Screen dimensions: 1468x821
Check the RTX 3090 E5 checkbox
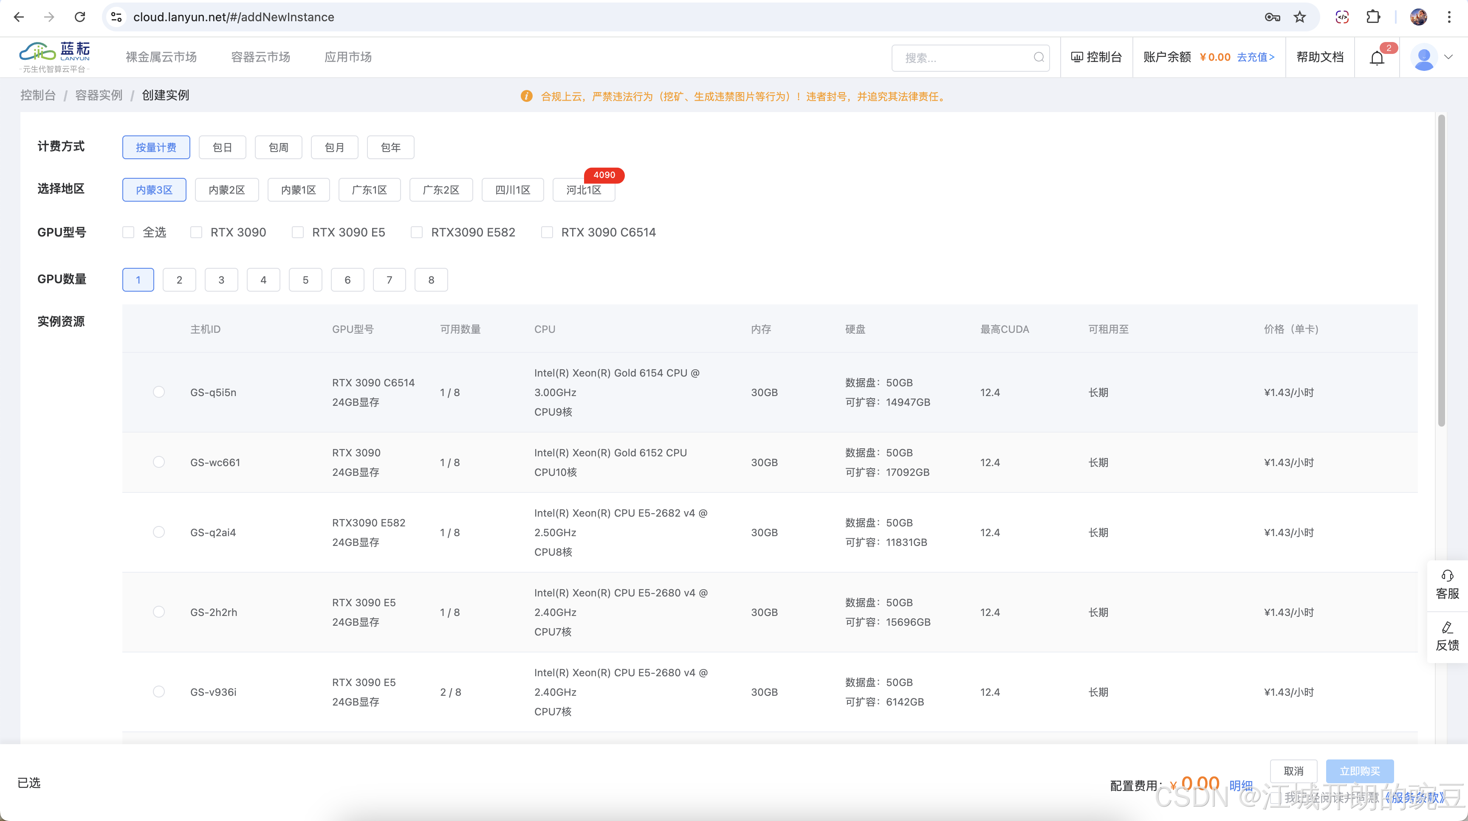[297, 232]
